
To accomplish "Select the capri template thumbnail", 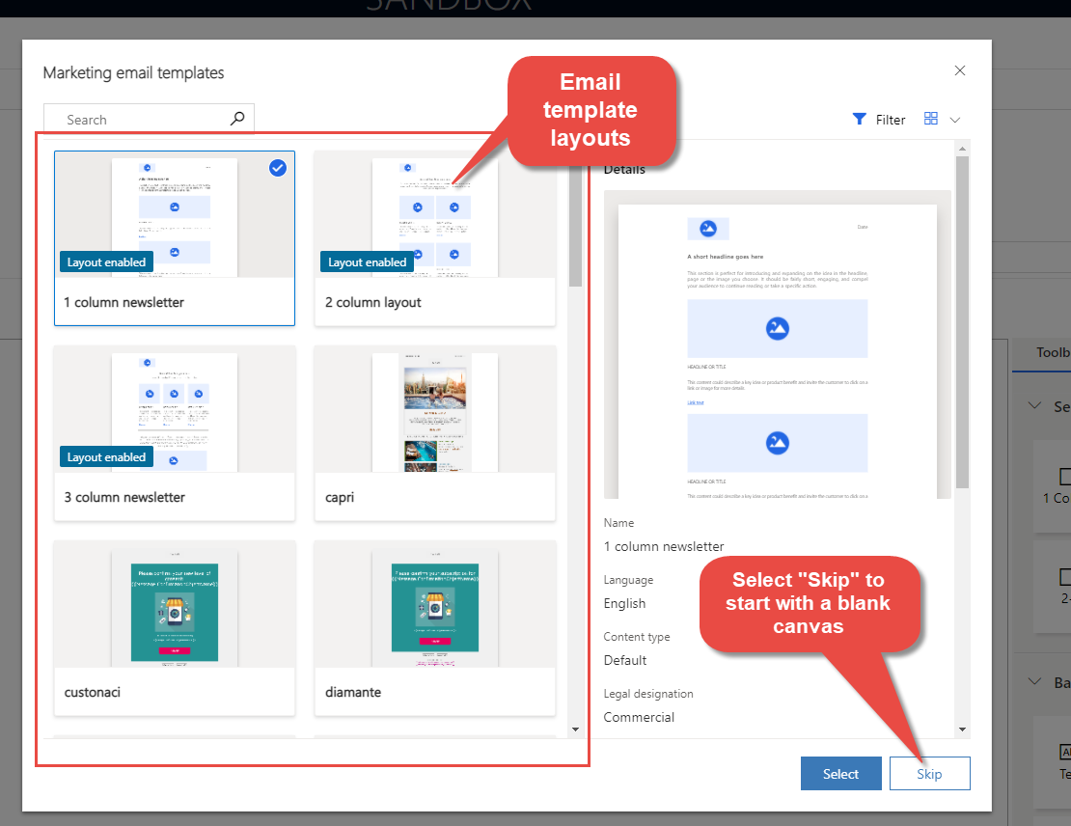I will 434,412.
